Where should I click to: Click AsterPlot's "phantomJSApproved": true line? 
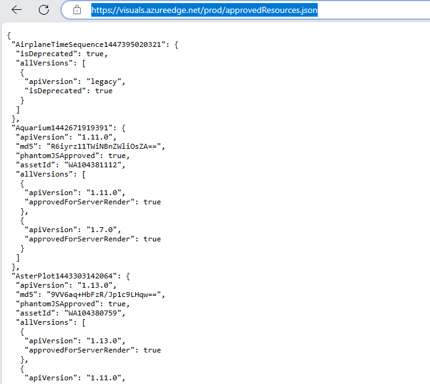pos(73,304)
